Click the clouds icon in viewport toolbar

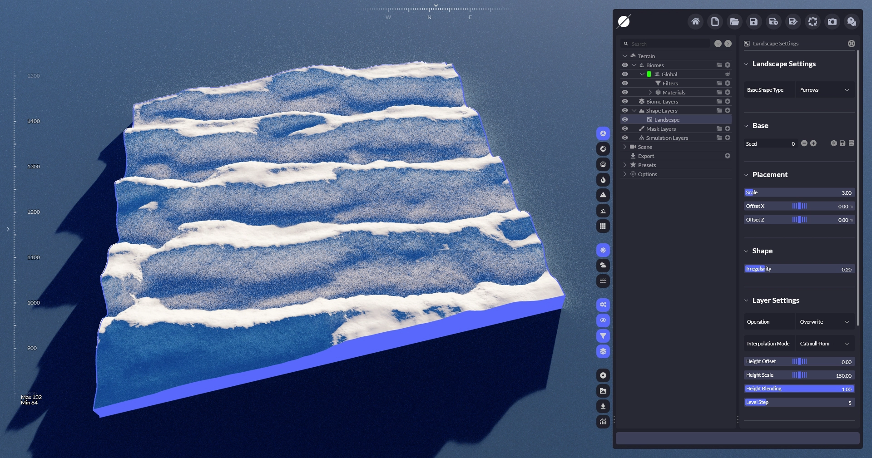(603, 266)
